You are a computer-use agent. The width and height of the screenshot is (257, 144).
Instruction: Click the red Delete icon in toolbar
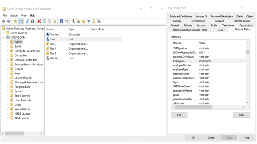[39, 21]
